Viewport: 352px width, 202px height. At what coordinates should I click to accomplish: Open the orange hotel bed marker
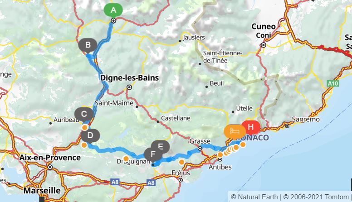(x=235, y=131)
